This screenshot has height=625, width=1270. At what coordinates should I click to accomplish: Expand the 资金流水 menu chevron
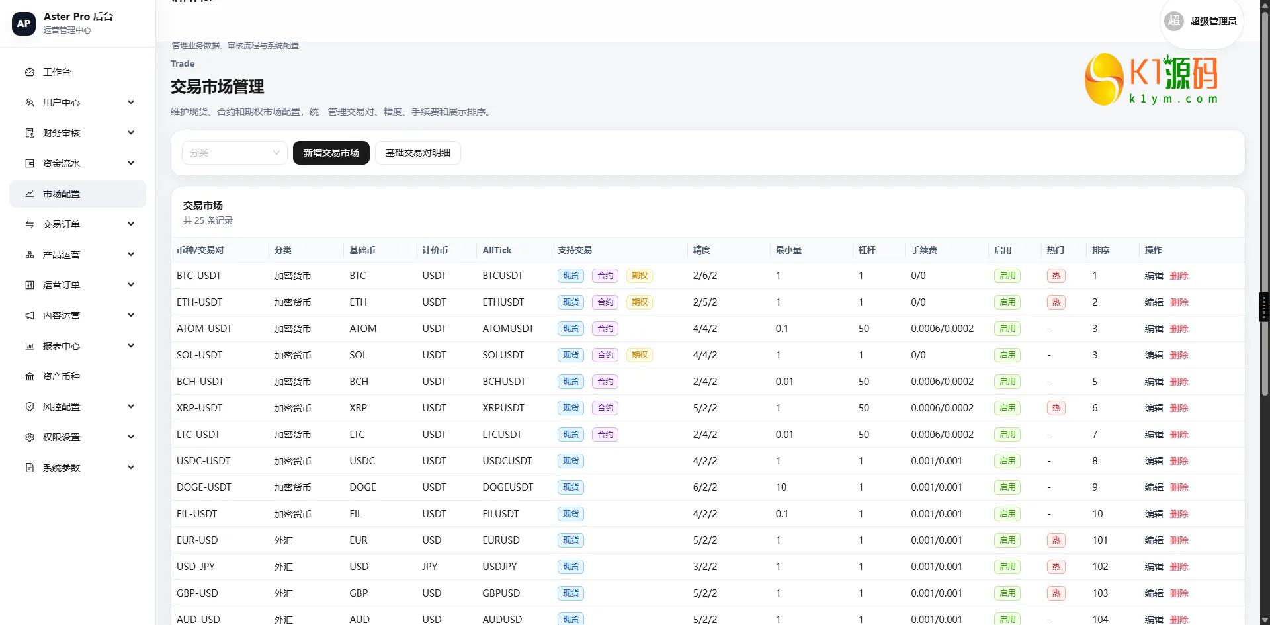131,163
